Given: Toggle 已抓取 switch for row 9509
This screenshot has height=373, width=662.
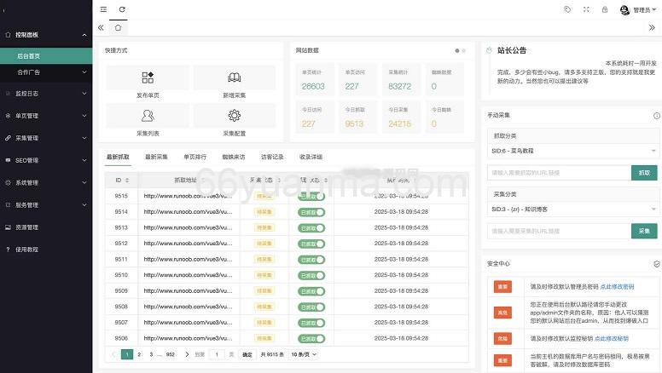Looking at the screenshot, I should tap(311, 291).
